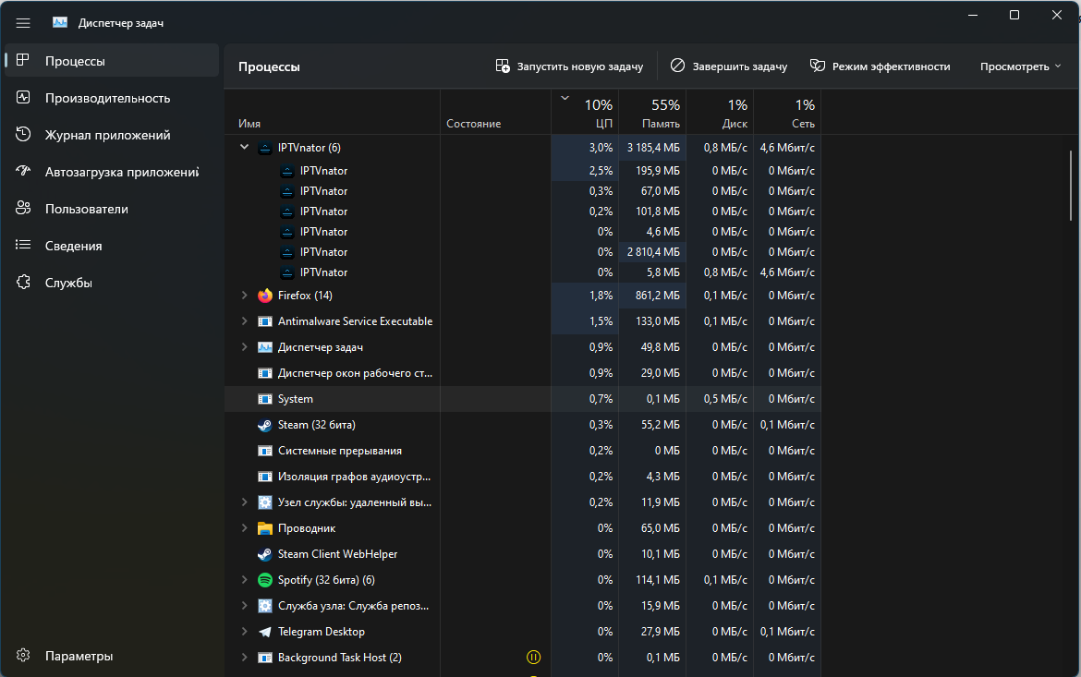The width and height of the screenshot is (1081, 677).
Task: Click the Диспетчер задач process icon
Action: coord(265,346)
